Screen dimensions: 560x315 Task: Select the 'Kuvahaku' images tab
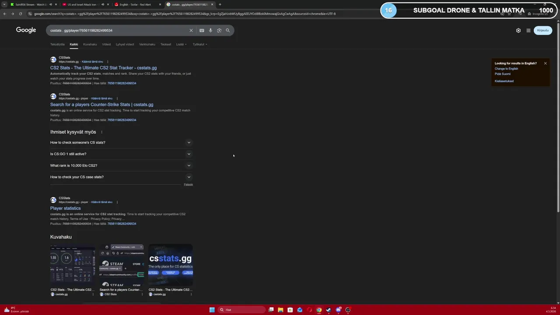coord(90,44)
